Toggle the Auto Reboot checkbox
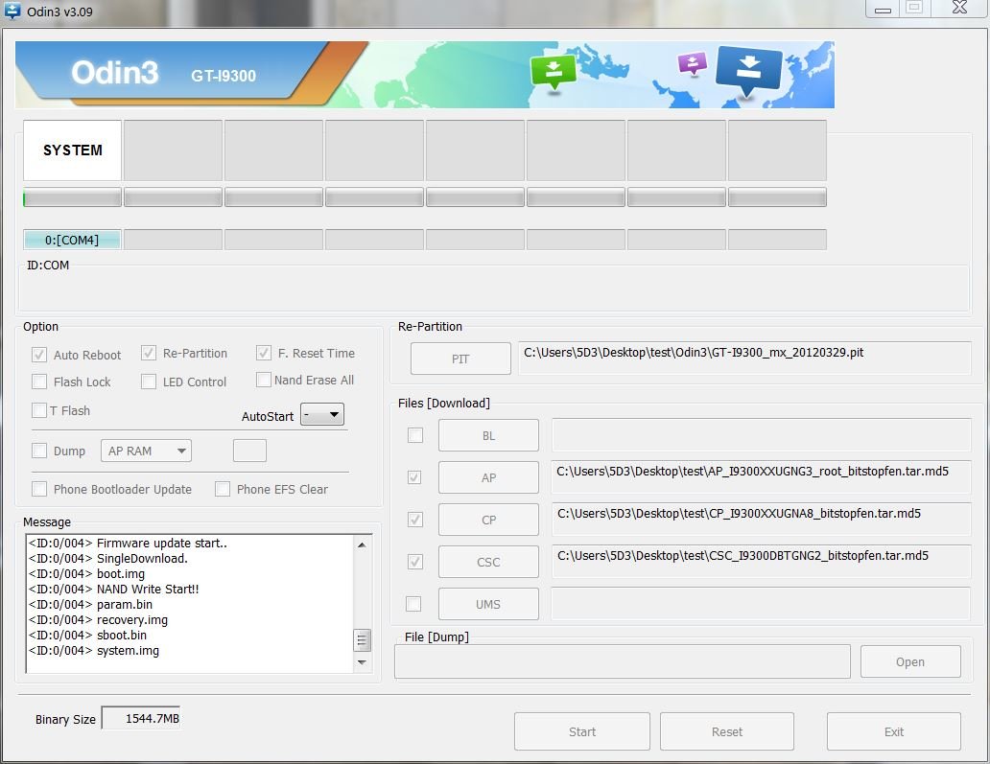The image size is (990, 764). coord(39,355)
